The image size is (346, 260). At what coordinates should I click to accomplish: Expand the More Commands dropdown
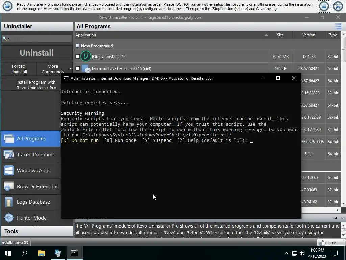point(70,69)
